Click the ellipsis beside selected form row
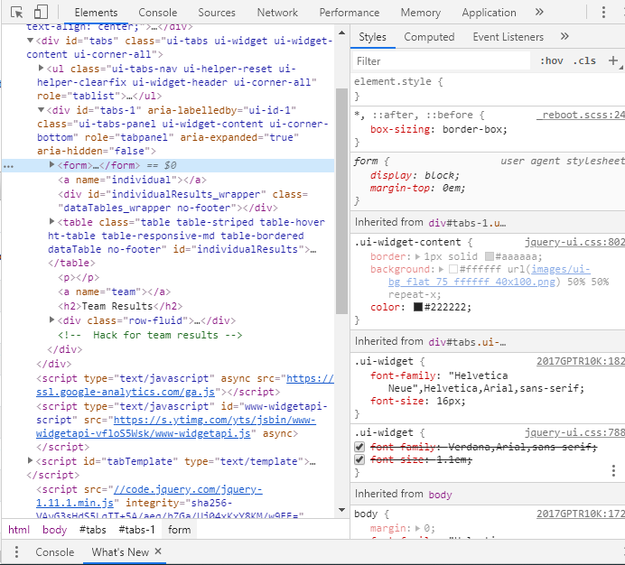 [x=8, y=166]
